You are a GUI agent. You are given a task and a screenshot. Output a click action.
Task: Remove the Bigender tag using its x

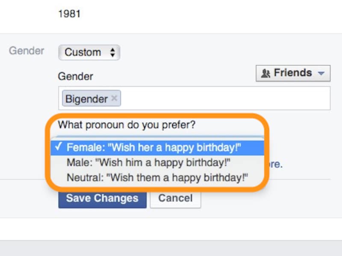[x=114, y=99]
